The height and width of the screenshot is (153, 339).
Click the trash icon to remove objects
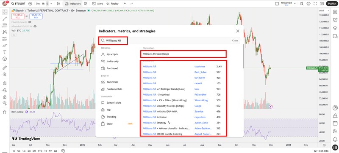[5, 112]
